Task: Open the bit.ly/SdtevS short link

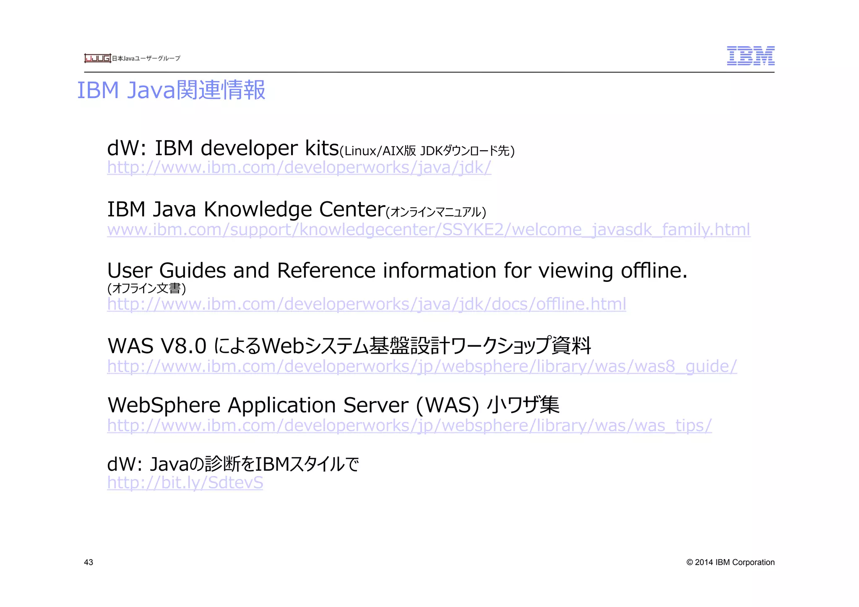Action: [185, 483]
